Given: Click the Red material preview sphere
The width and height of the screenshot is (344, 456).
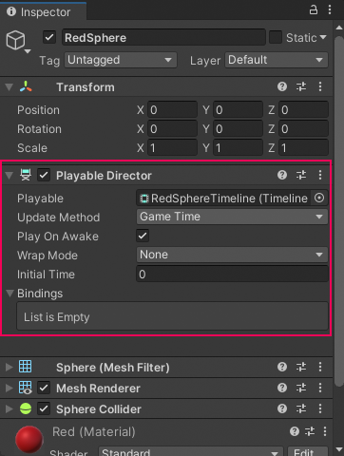Looking at the screenshot, I should coord(29,439).
